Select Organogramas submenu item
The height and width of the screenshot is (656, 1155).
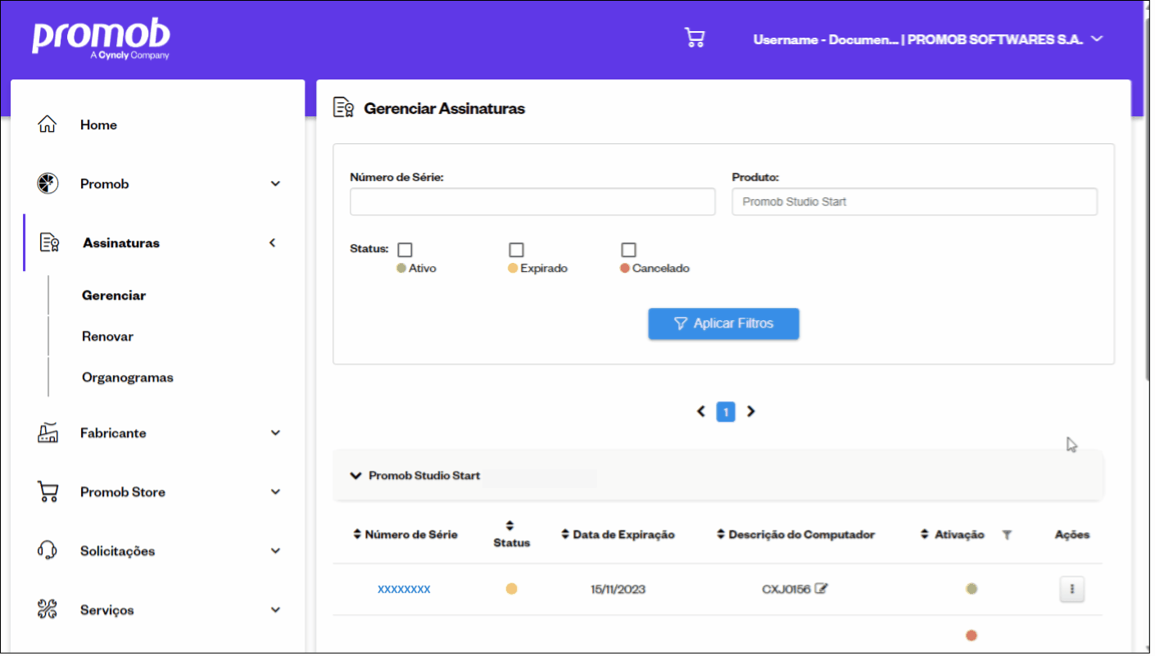pos(128,378)
